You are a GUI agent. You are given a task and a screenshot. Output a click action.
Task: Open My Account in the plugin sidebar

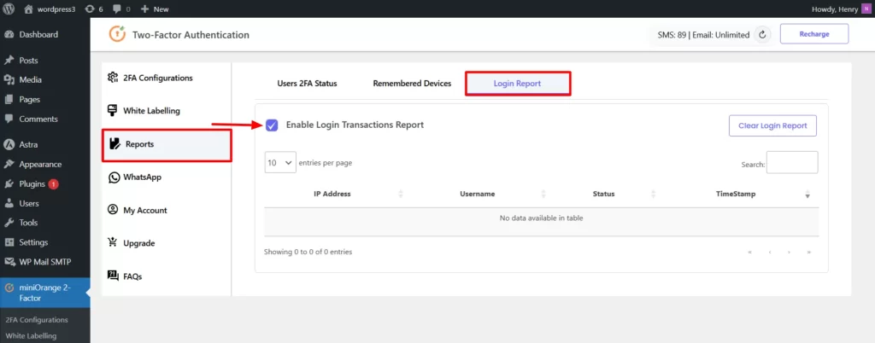pyautogui.click(x=144, y=211)
